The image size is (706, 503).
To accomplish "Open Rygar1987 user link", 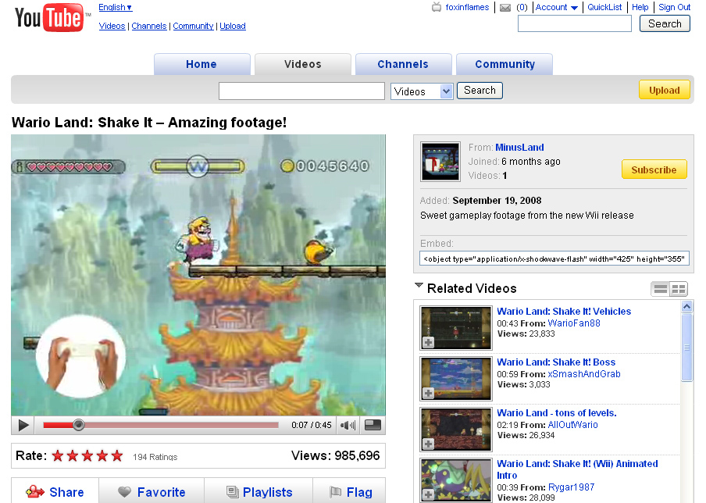I will point(572,487).
